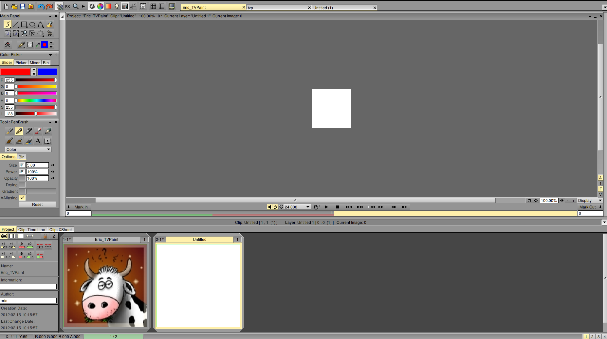
Task: Click the blue B color swatch
Action: click(47, 72)
